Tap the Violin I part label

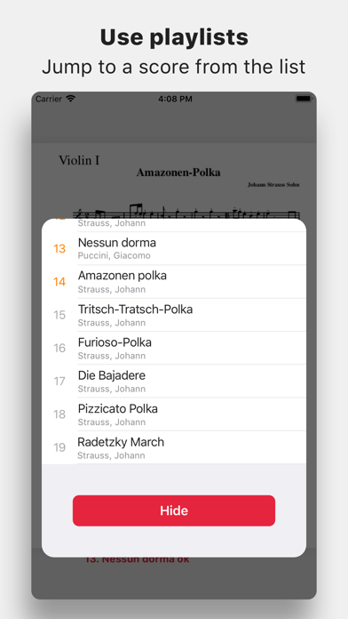79,160
